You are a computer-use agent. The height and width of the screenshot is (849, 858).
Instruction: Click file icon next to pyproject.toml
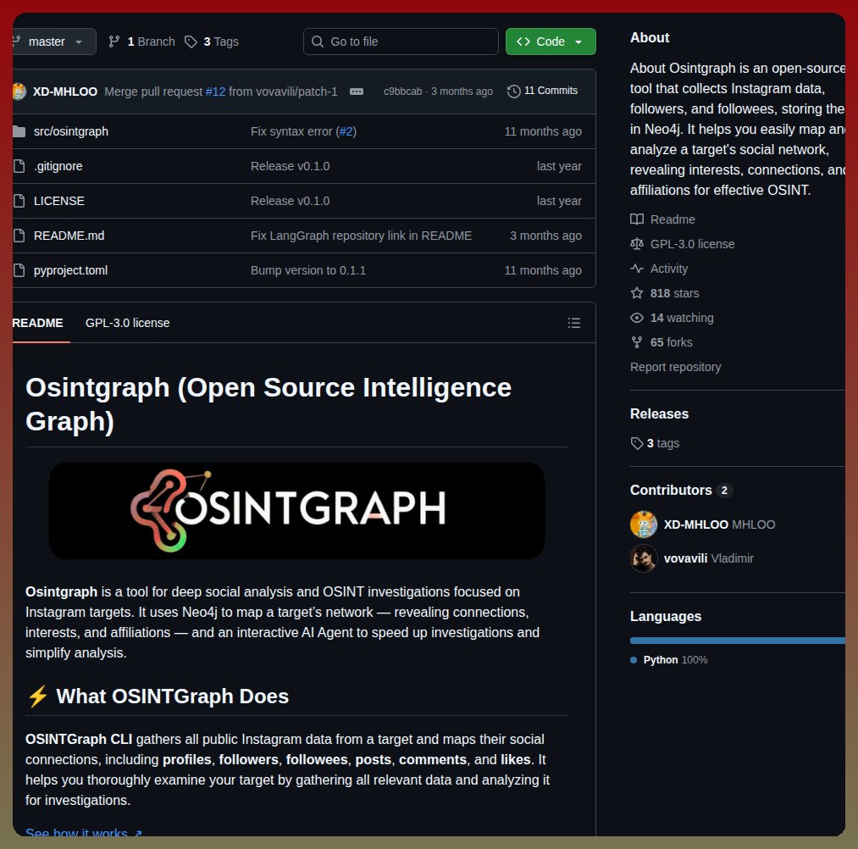pyautogui.click(x=19, y=270)
